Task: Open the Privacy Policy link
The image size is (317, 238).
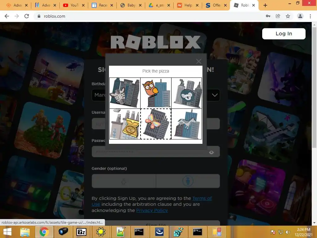Action: 152,210
